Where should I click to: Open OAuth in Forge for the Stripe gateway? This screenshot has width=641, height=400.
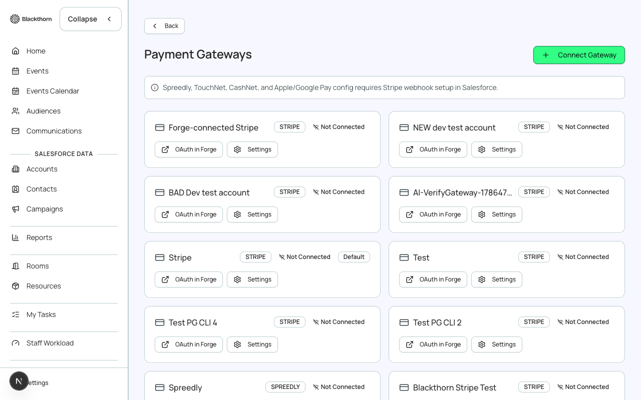(189, 279)
